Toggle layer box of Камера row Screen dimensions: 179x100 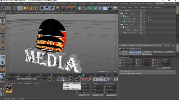tap(141, 11)
